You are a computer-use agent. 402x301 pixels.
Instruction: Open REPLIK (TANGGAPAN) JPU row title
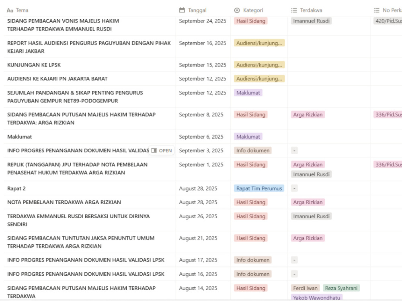[77, 168]
